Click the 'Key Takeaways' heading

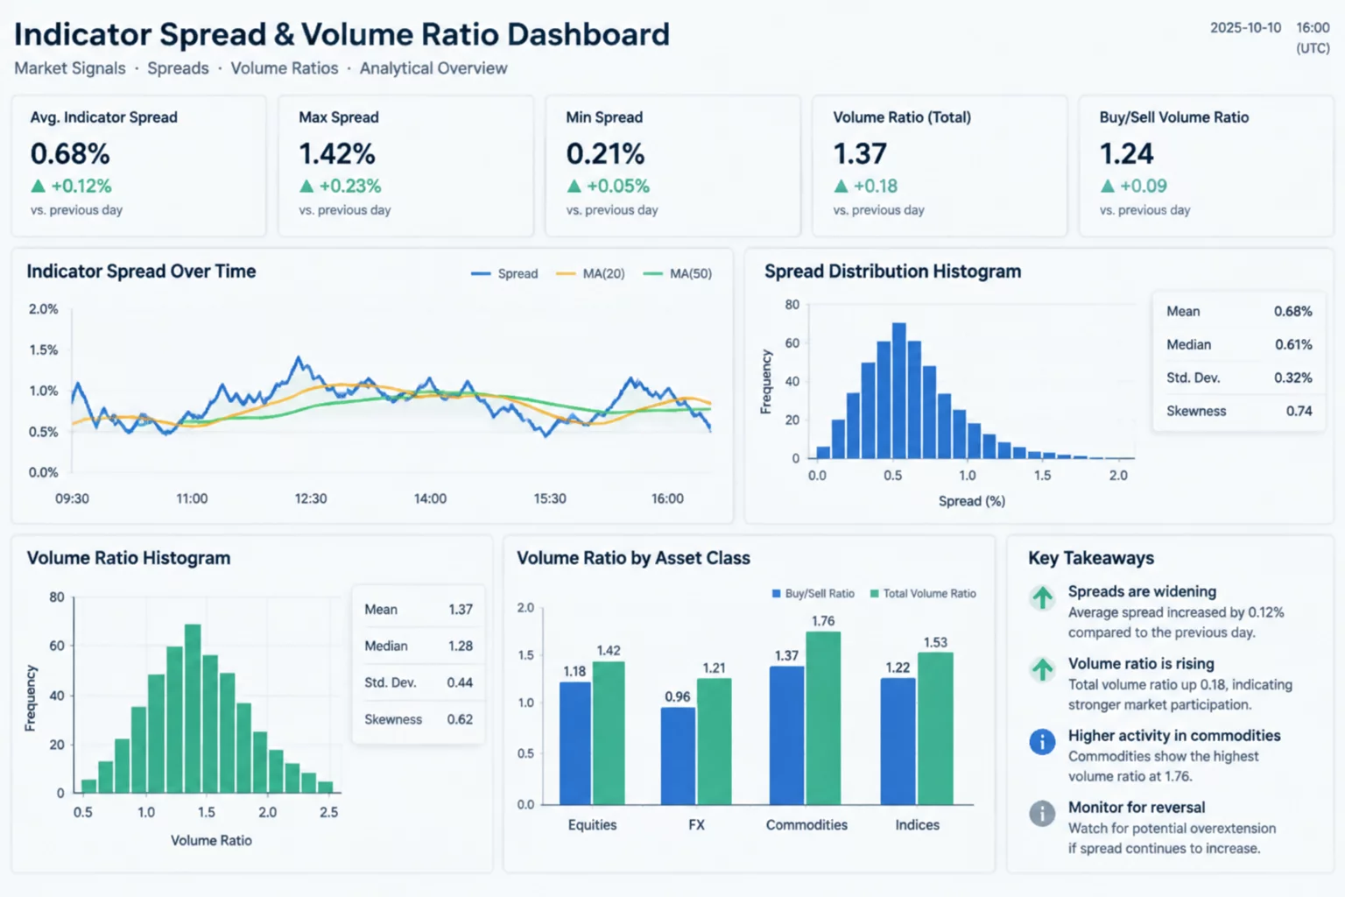coord(1091,558)
